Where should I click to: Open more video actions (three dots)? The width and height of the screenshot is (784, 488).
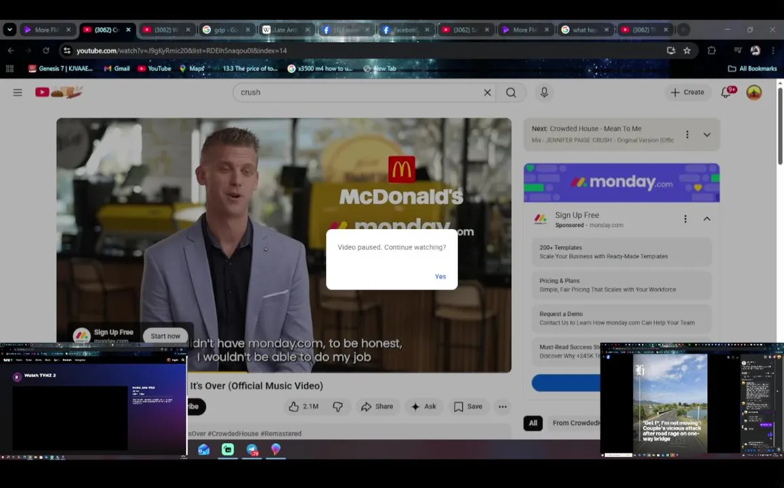[503, 407]
